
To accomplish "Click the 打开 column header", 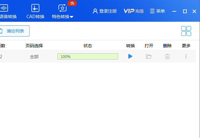I will coord(149,46).
